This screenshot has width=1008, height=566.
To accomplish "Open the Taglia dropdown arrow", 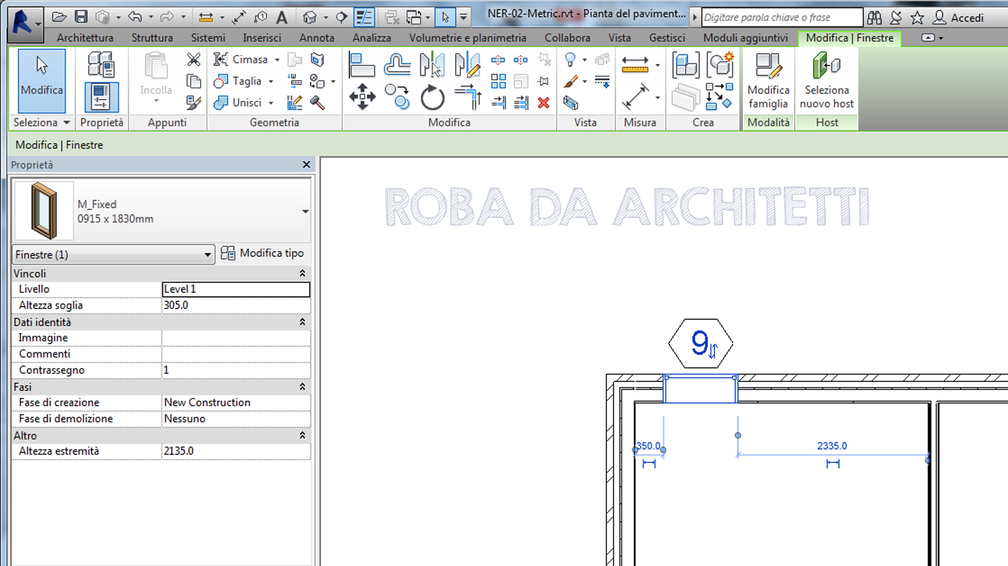I will coord(271,81).
